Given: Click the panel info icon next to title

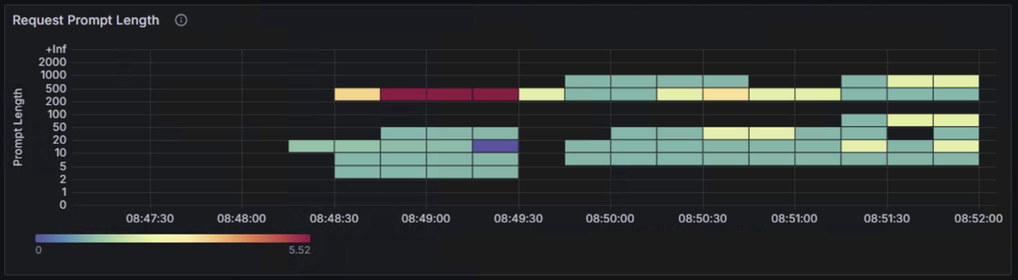Looking at the screenshot, I should [x=181, y=20].
